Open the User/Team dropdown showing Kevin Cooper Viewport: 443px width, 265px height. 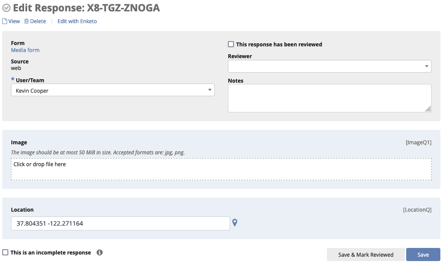pos(113,90)
